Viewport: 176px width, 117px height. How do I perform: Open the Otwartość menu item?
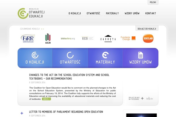tap(93, 13)
